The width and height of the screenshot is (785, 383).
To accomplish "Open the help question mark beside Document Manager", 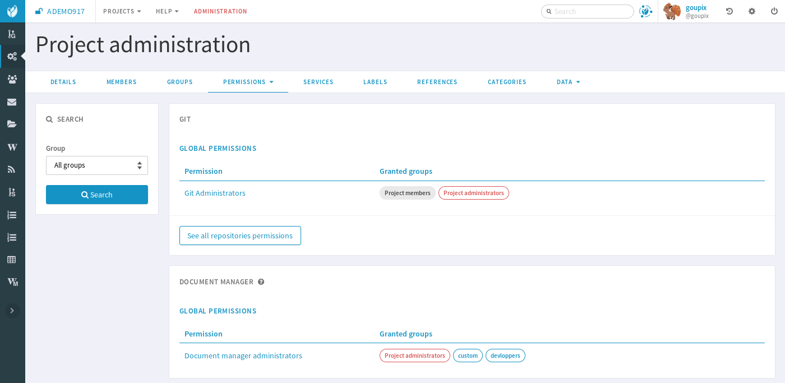I will click(261, 282).
